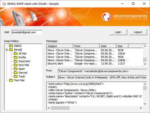Select the Spam folder icon

pos(16,69)
